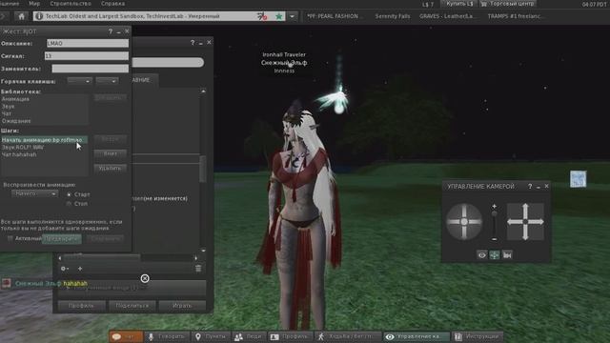This screenshot has width=610, height=343.
Task: Click the inventory list scroll-up arrow
Action: (x=203, y=91)
